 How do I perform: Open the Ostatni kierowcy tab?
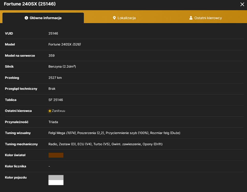205,18
